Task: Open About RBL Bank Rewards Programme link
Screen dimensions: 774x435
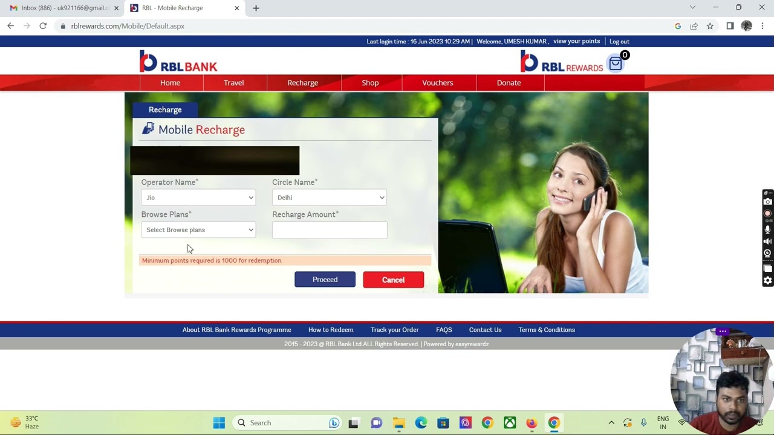Action: tap(237, 330)
